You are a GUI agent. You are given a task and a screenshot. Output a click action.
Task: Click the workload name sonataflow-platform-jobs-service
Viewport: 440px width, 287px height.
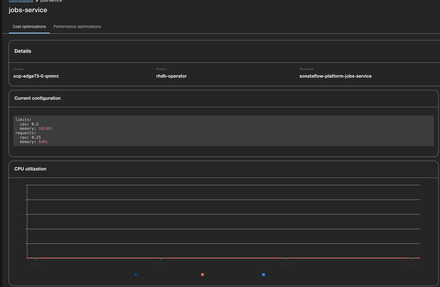click(335, 76)
